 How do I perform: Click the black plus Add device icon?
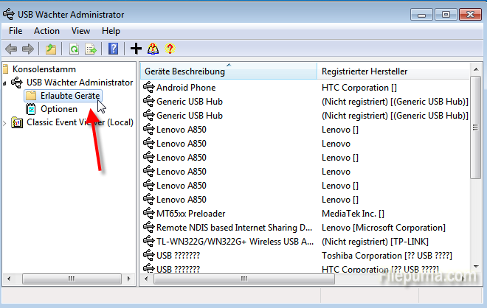pyautogui.click(x=136, y=49)
